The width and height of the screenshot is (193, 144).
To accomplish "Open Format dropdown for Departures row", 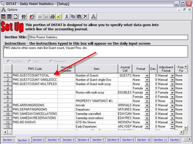I will (147, 109).
